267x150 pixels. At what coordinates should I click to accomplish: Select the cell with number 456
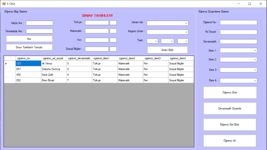click(x=28, y=75)
